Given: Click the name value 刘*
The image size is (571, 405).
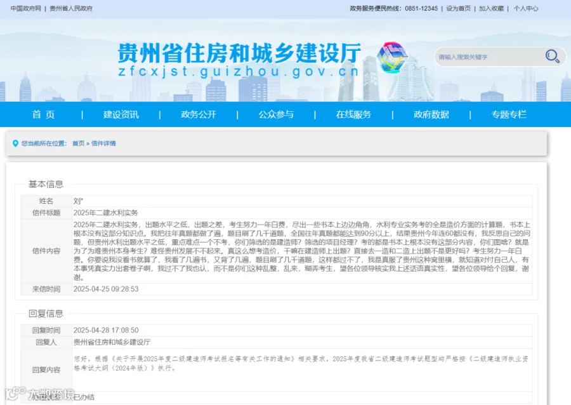Looking at the screenshot, I should coord(78,201).
